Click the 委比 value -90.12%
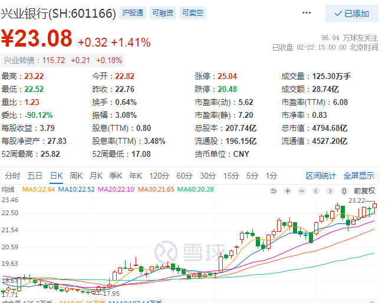Screen dimensions: 392x303 click(x=38, y=115)
